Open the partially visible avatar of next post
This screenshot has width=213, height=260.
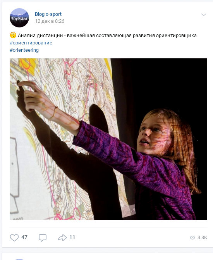tap(19, 259)
